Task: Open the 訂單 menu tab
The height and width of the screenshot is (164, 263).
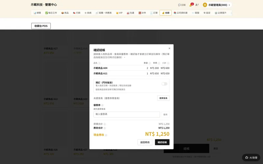Action: point(154,13)
